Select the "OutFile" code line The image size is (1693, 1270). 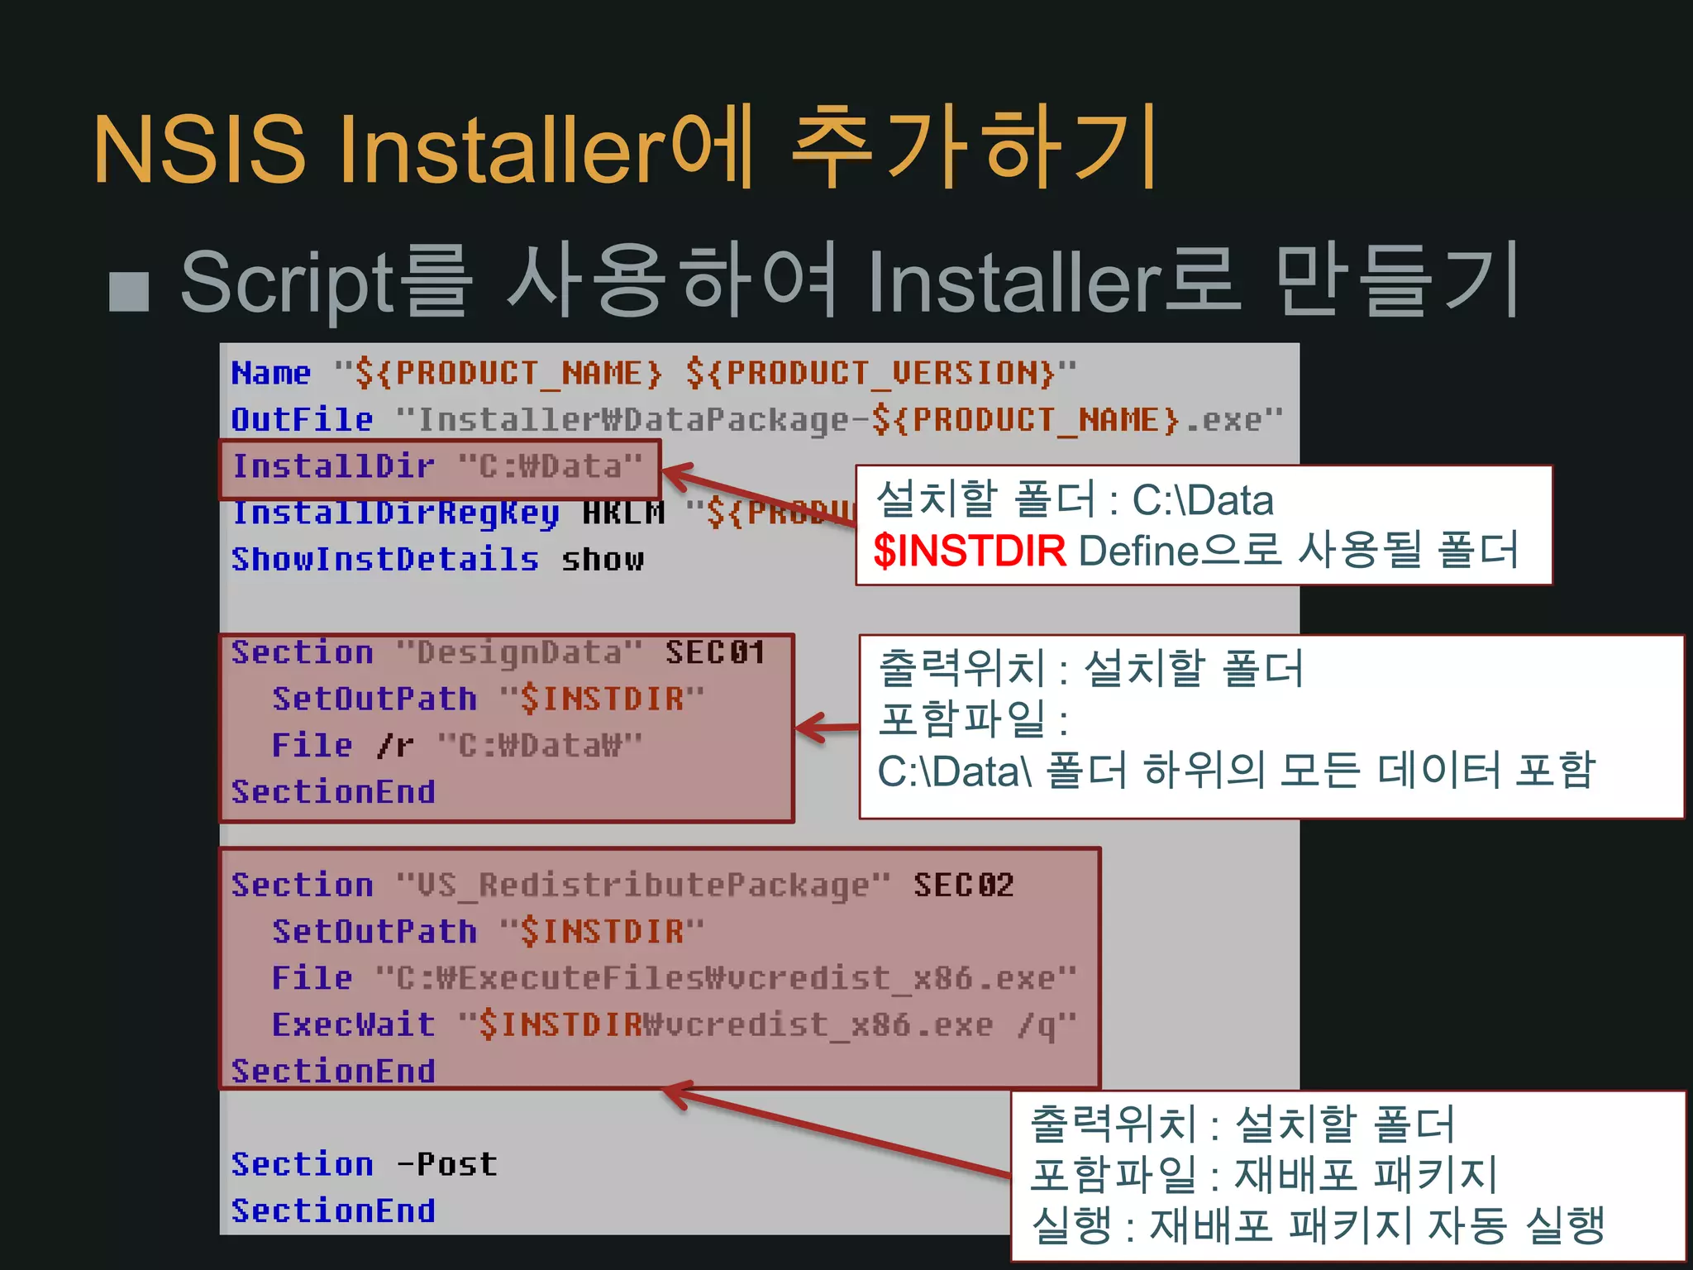coord(756,420)
